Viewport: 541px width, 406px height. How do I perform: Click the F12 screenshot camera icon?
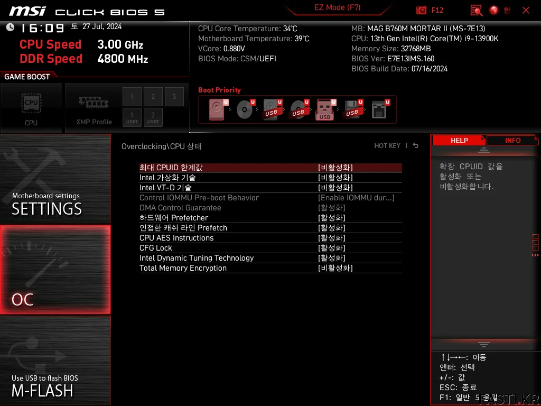[421, 10]
